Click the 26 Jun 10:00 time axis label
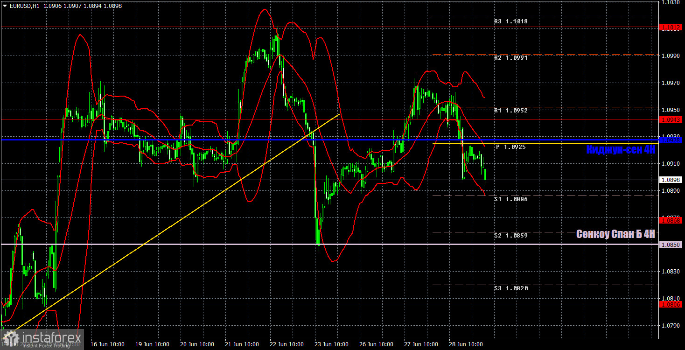The image size is (685, 350). point(377,344)
